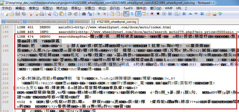Screen dimensions: 239x112
Task: Open Find with the binoculars icon
Action: pos(84,14)
